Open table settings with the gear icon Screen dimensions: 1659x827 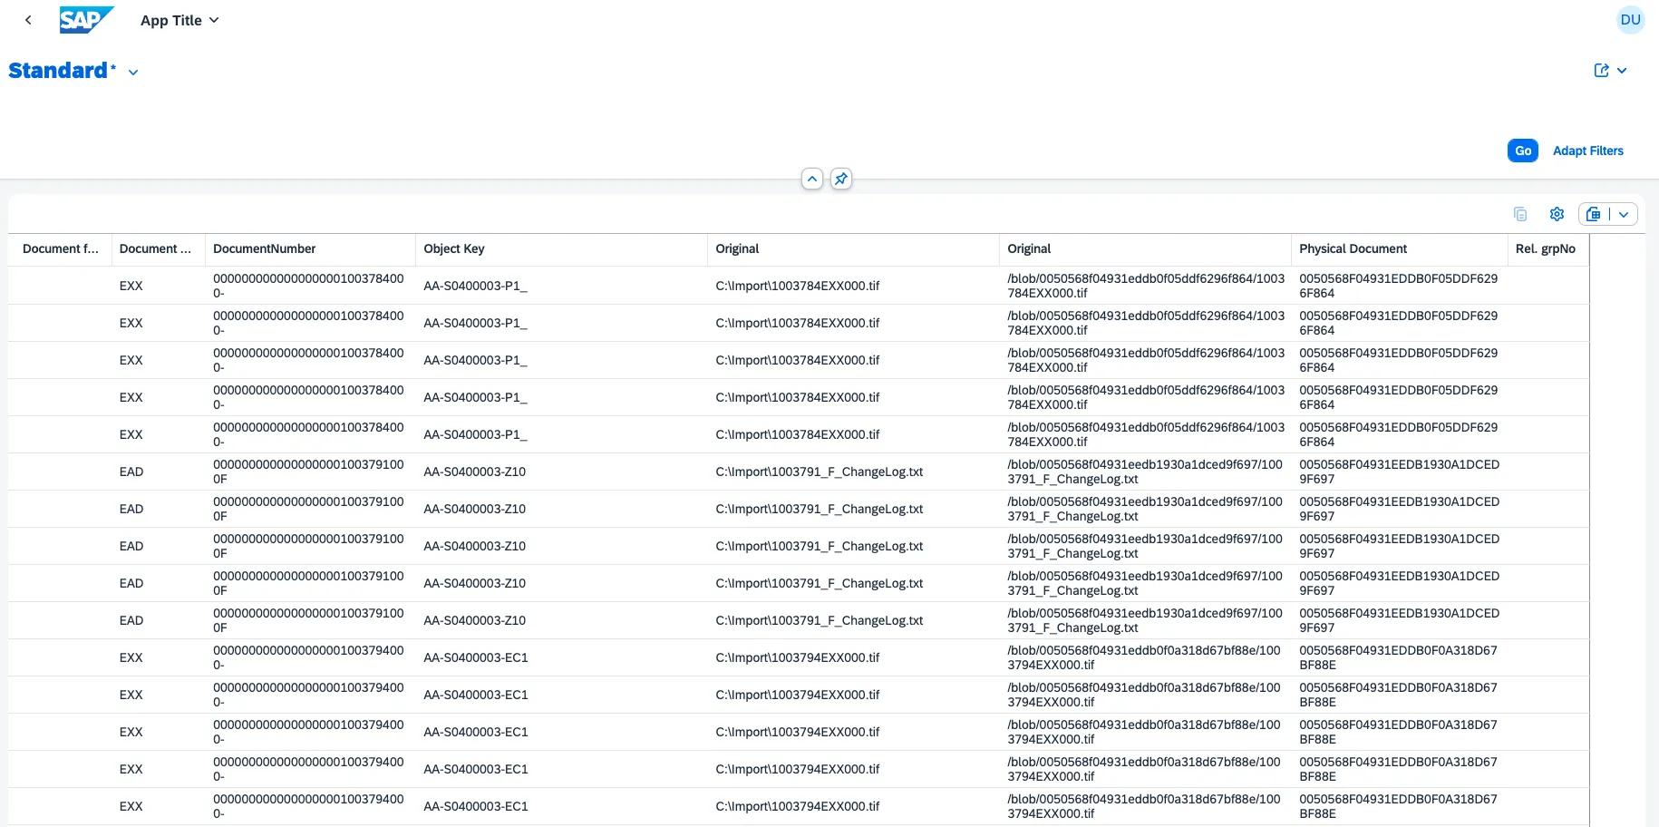(1557, 214)
